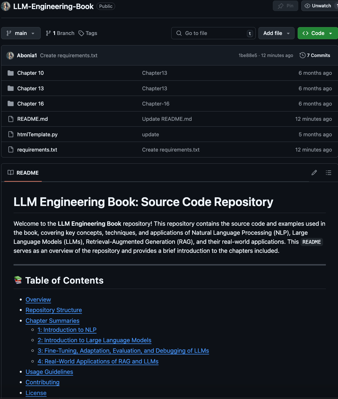Open the README outline list icon
The image size is (338, 399).
(328, 173)
